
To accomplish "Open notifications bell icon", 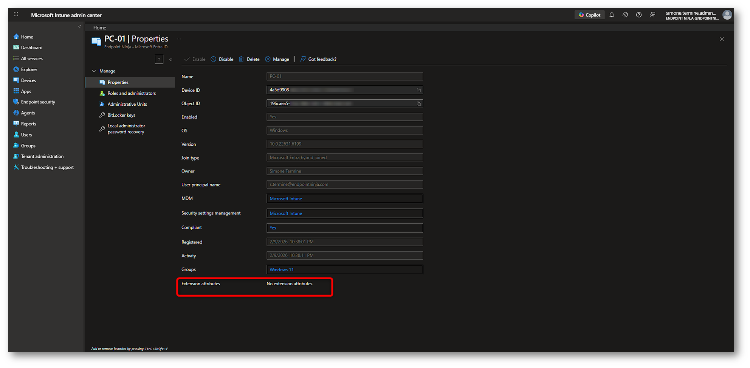I will [x=612, y=15].
